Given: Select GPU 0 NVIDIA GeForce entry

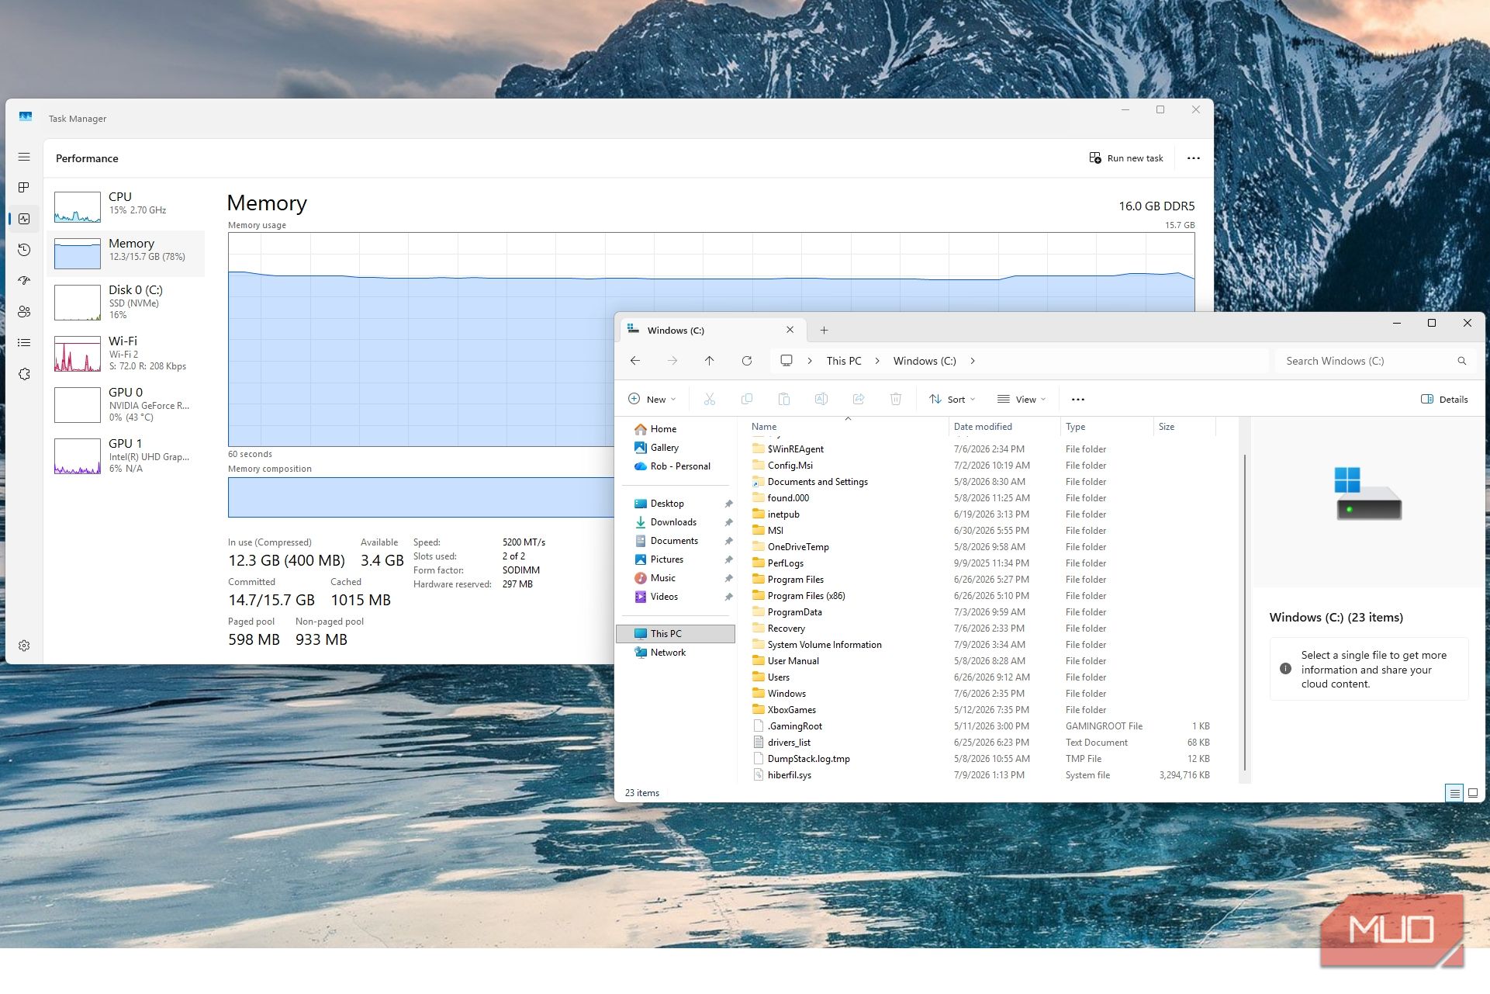Looking at the screenshot, I should (x=126, y=404).
